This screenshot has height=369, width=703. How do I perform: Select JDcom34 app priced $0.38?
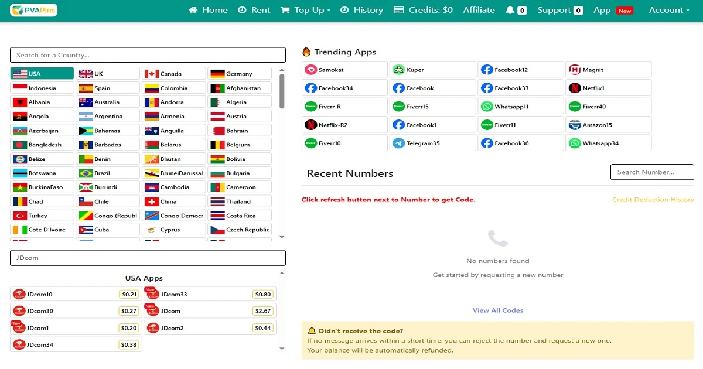coord(76,344)
